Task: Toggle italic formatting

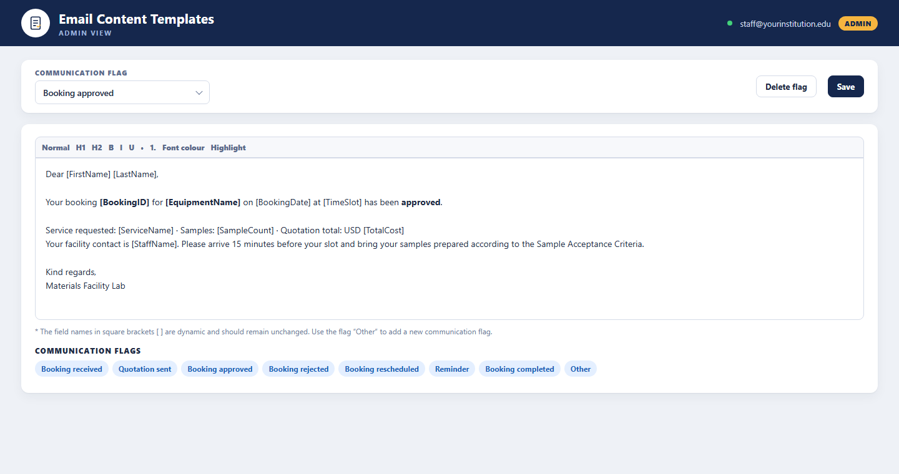Action: tap(121, 148)
